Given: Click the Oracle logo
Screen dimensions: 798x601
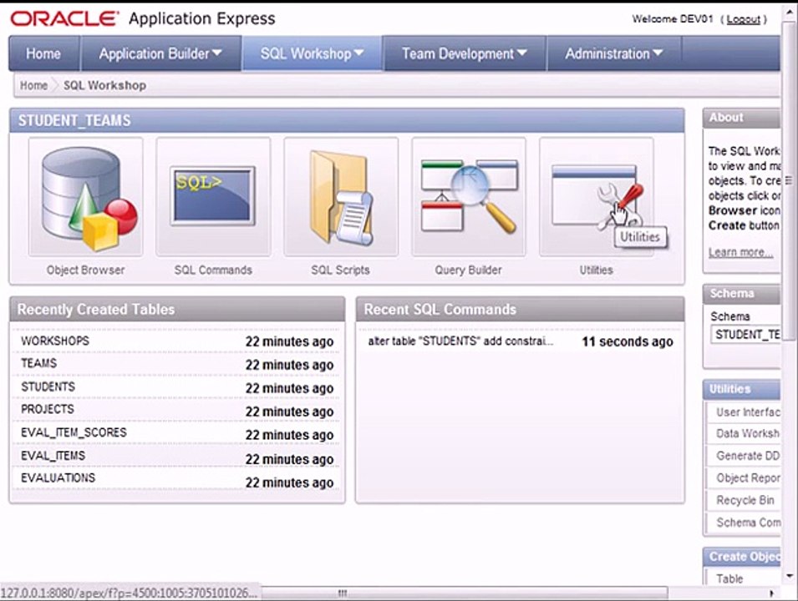Looking at the screenshot, I should click(64, 19).
